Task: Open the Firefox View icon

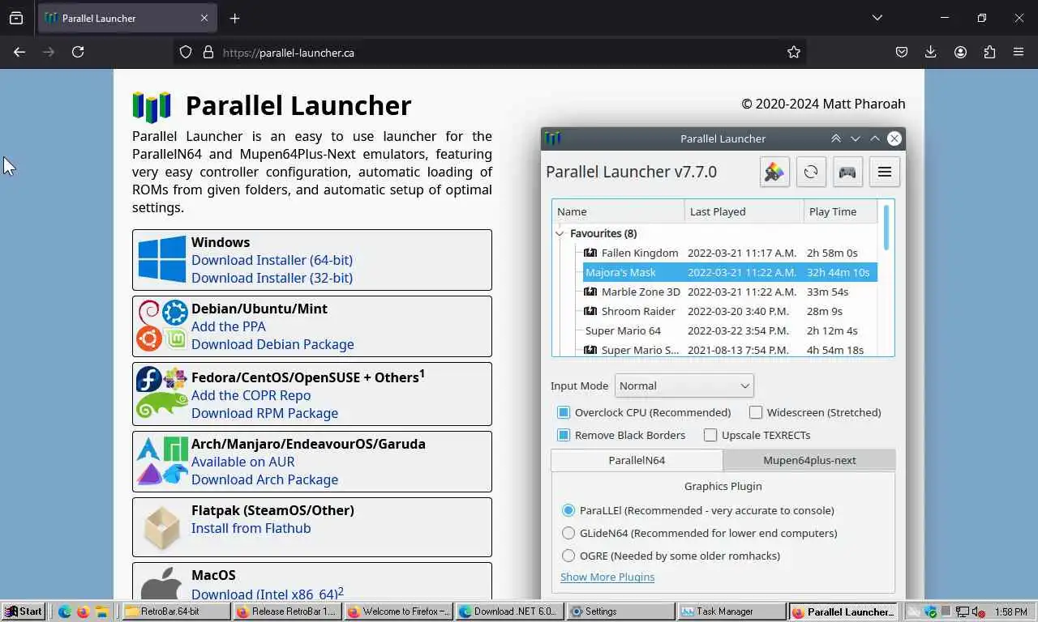Action: 16,18
